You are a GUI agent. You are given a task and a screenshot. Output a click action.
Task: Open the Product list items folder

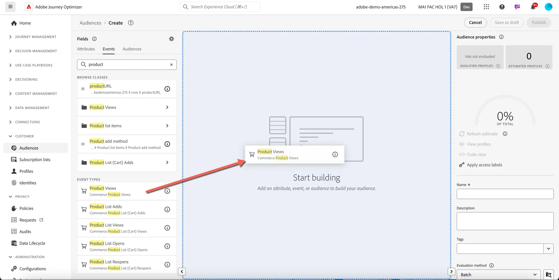[127, 126]
